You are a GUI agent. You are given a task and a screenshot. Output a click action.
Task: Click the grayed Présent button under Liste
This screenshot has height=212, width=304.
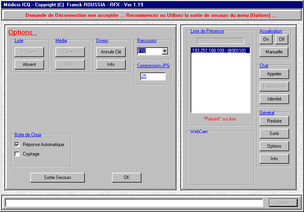29,52
